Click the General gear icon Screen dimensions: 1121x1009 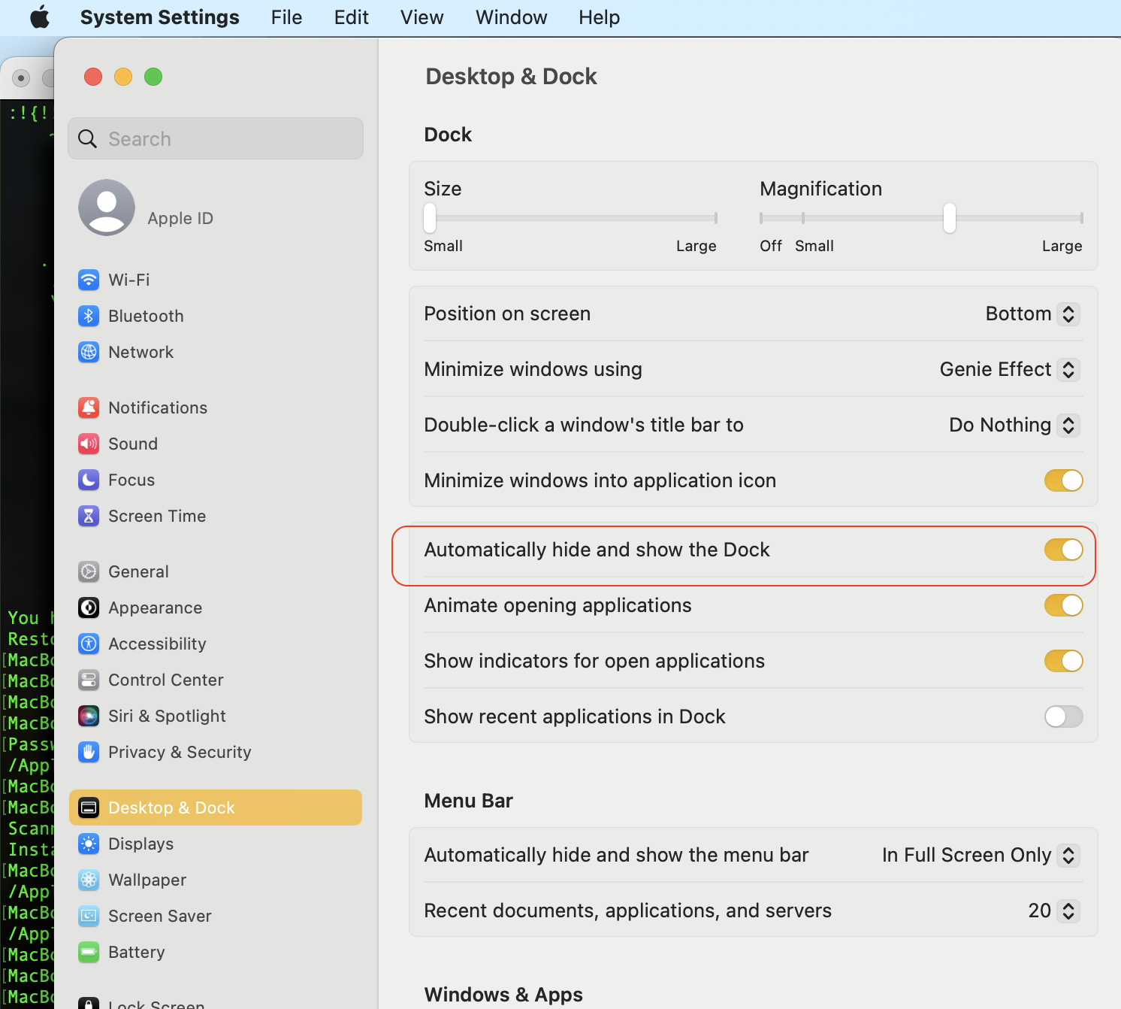[x=89, y=571]
